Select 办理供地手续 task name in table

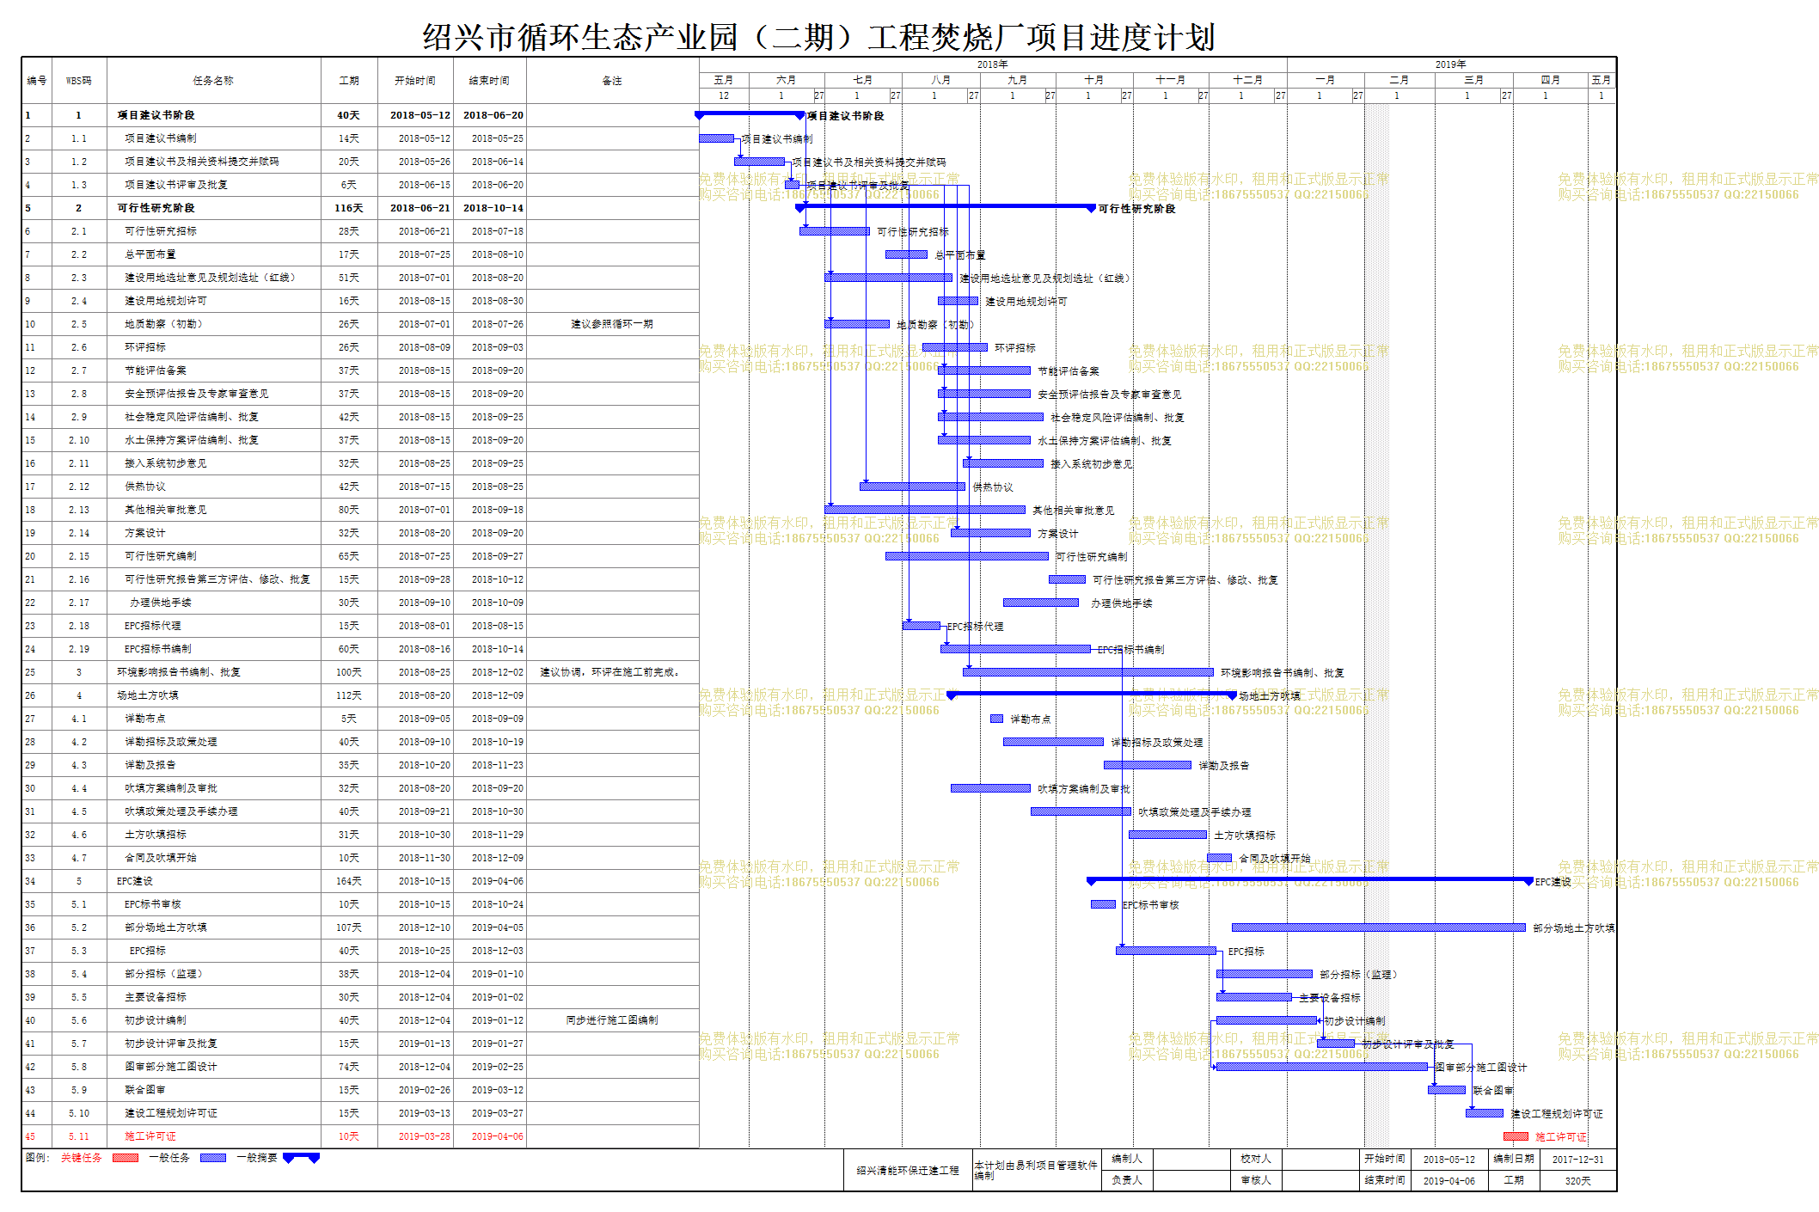click(x=161, y=603)
